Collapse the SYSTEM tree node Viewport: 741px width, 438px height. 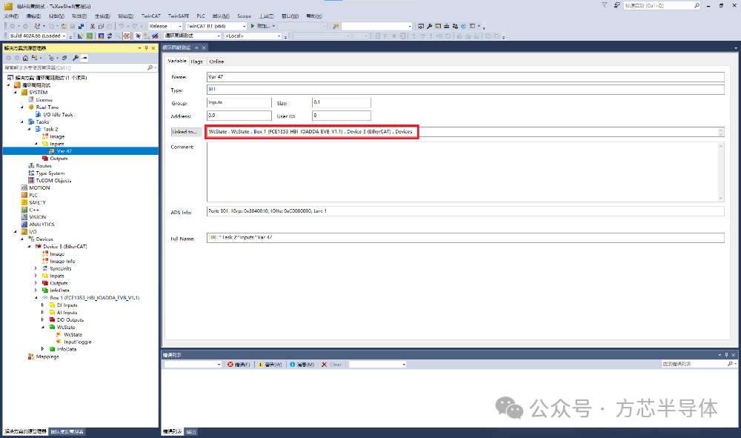(15, 93)
